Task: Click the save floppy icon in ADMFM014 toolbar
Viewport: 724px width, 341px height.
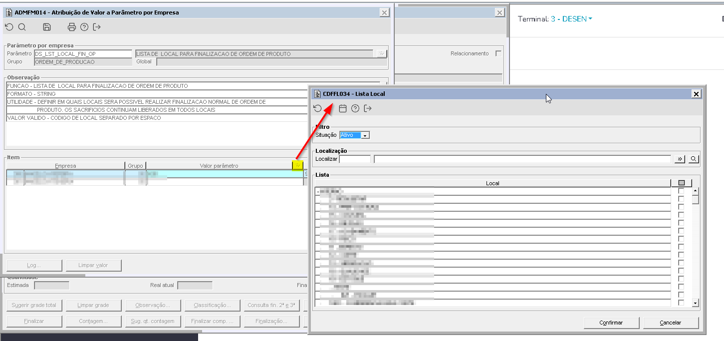Action: pos(47,27)
